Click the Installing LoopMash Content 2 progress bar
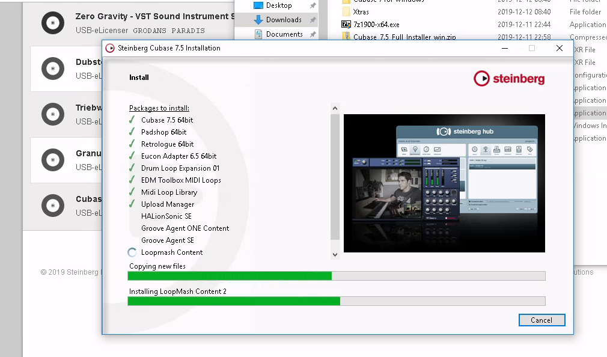The height and width of the screenshot is (357, 607). tap(337, 301)
